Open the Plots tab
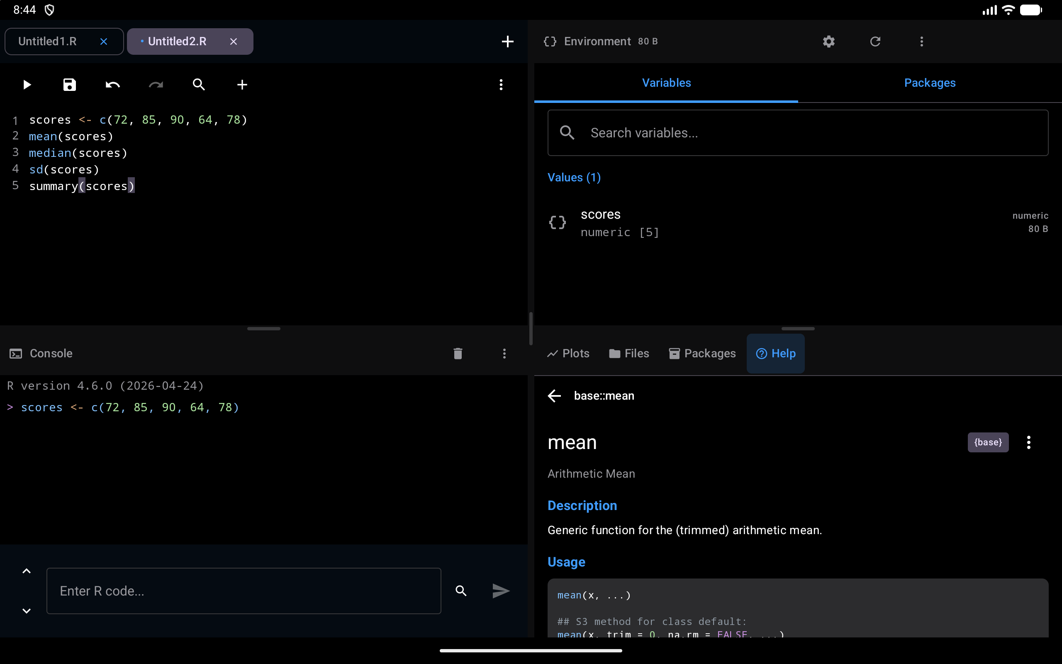The width and height of the screenshot is (1062, 664). (x=568, y=354)
